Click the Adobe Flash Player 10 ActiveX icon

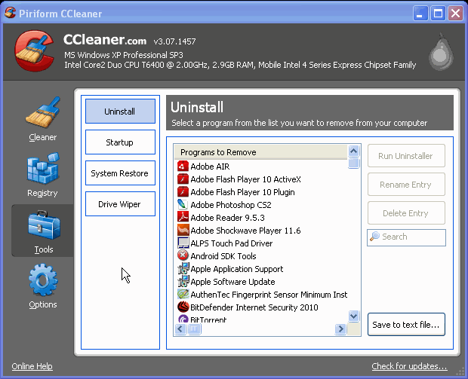[183, 179]
